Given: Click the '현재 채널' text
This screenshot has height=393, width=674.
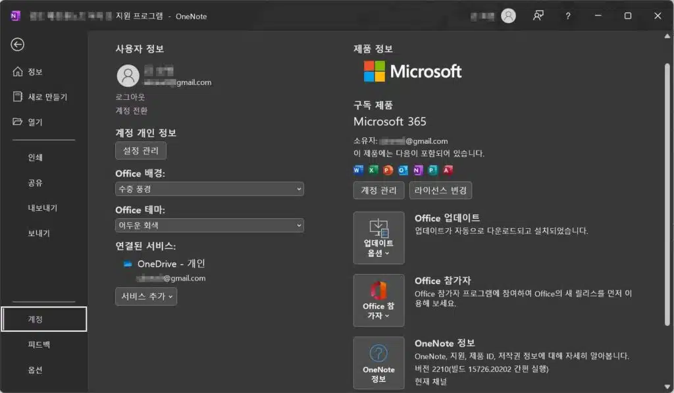Looking at the screenshot, I should click(x=430, y=381).
